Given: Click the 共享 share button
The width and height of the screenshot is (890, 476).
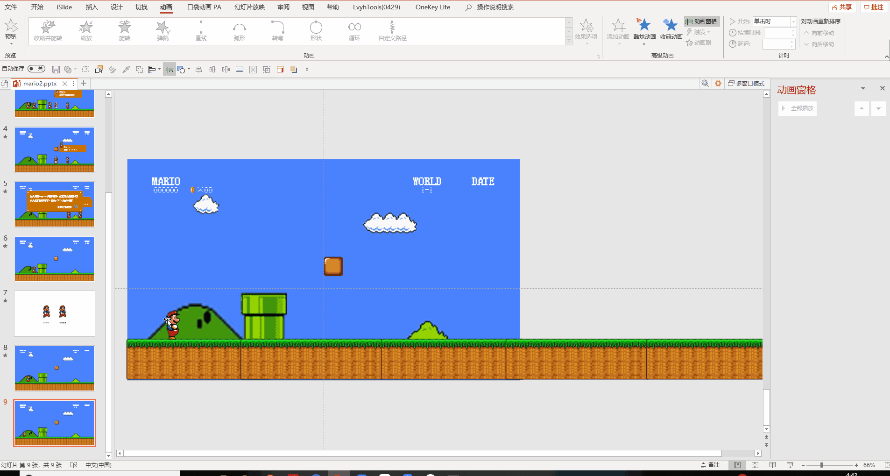Looking at the screenshot, I should click(842, 7).
